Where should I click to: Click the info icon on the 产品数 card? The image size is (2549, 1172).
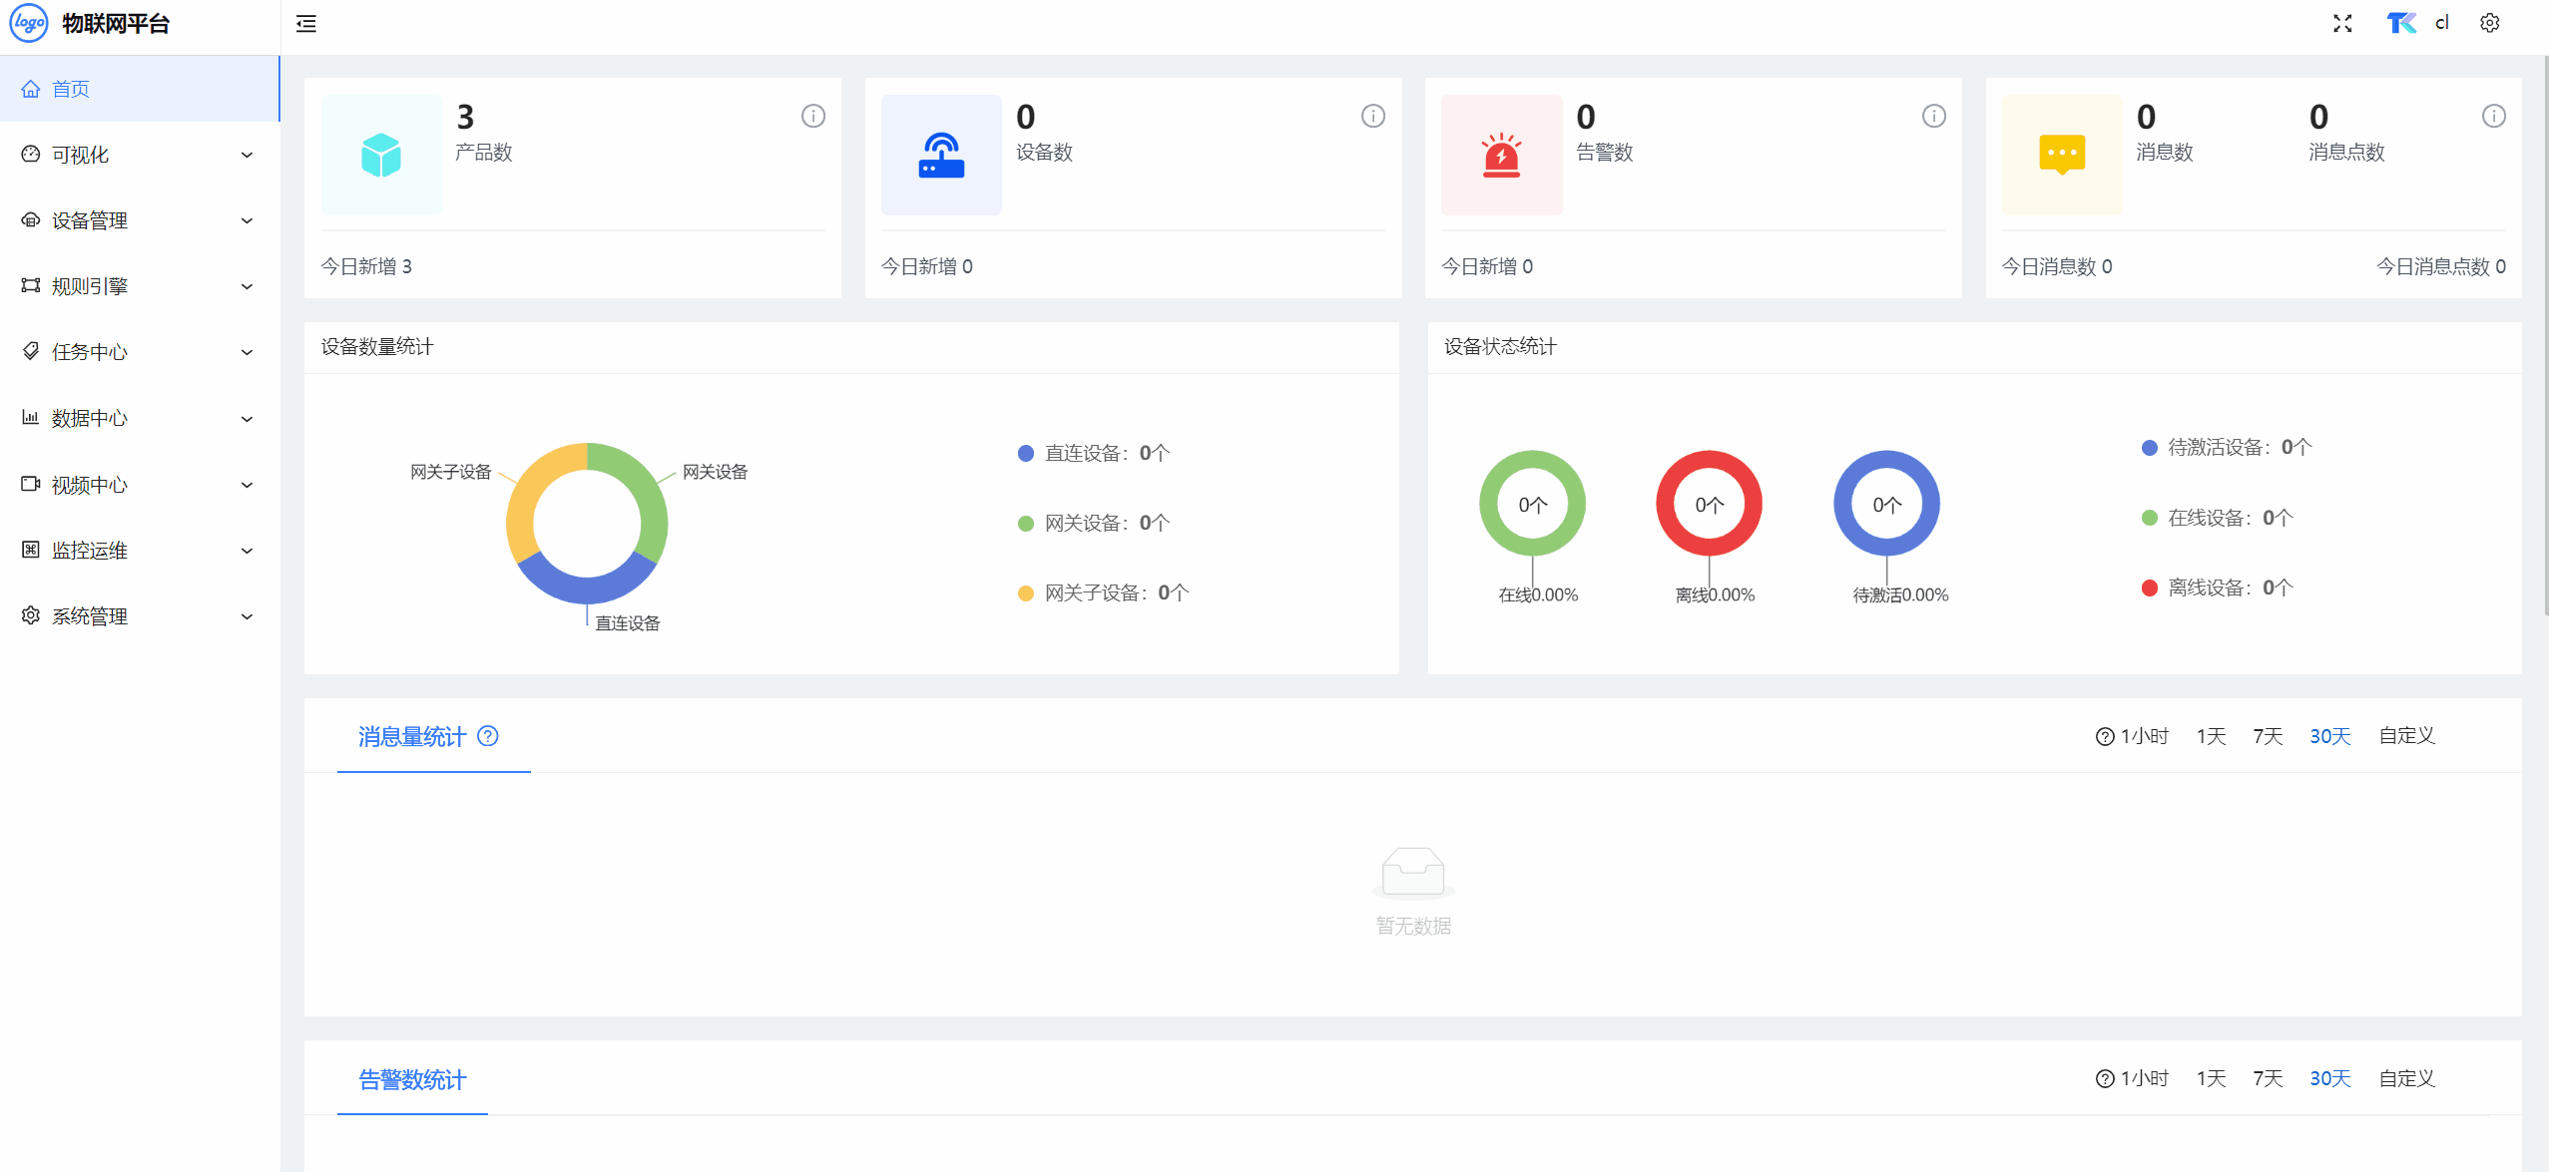(812, 117)
